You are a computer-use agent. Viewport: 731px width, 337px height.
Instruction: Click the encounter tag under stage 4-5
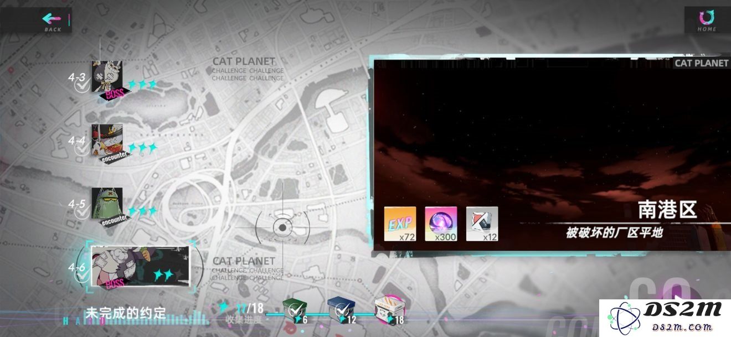115,220
